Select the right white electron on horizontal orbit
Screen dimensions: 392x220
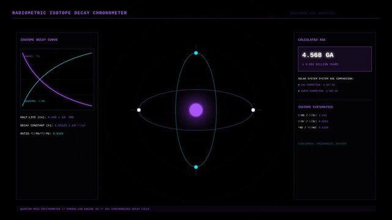coord(253,110)
